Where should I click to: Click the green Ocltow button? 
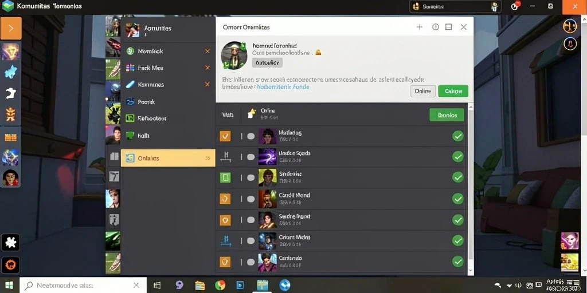click(453, 91)
